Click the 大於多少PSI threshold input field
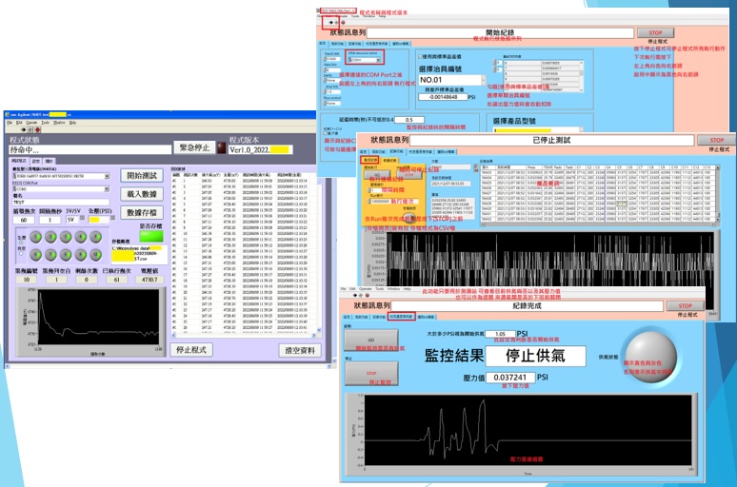The image size is (737, 487). pos(500,334)
